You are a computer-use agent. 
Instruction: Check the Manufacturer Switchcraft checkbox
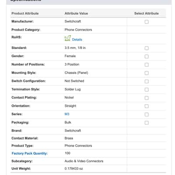(147, 22)
